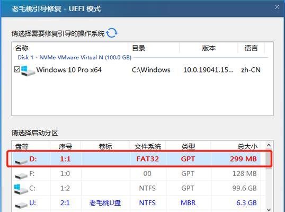This screenshot has width=285, height=212.
Task: Click the 盘符 column header
Action: tap(22, 146)
